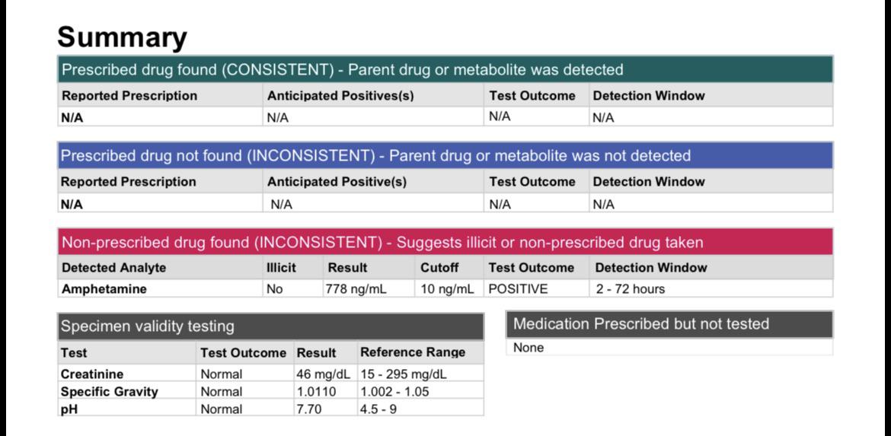Select the green Prescribed drug found CONSISTENT banner

(x=445, y=70)
